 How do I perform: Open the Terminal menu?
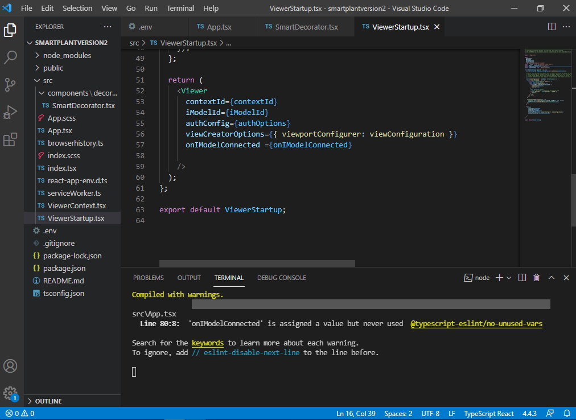[x=180, y=8]
